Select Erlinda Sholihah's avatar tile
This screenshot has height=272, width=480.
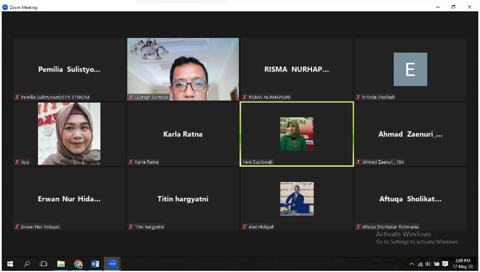point(410,69)
